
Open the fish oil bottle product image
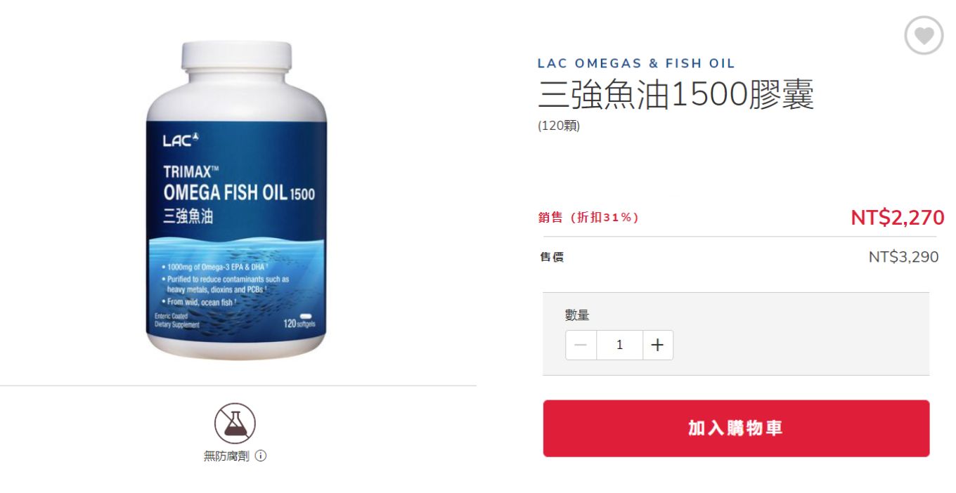236,200
